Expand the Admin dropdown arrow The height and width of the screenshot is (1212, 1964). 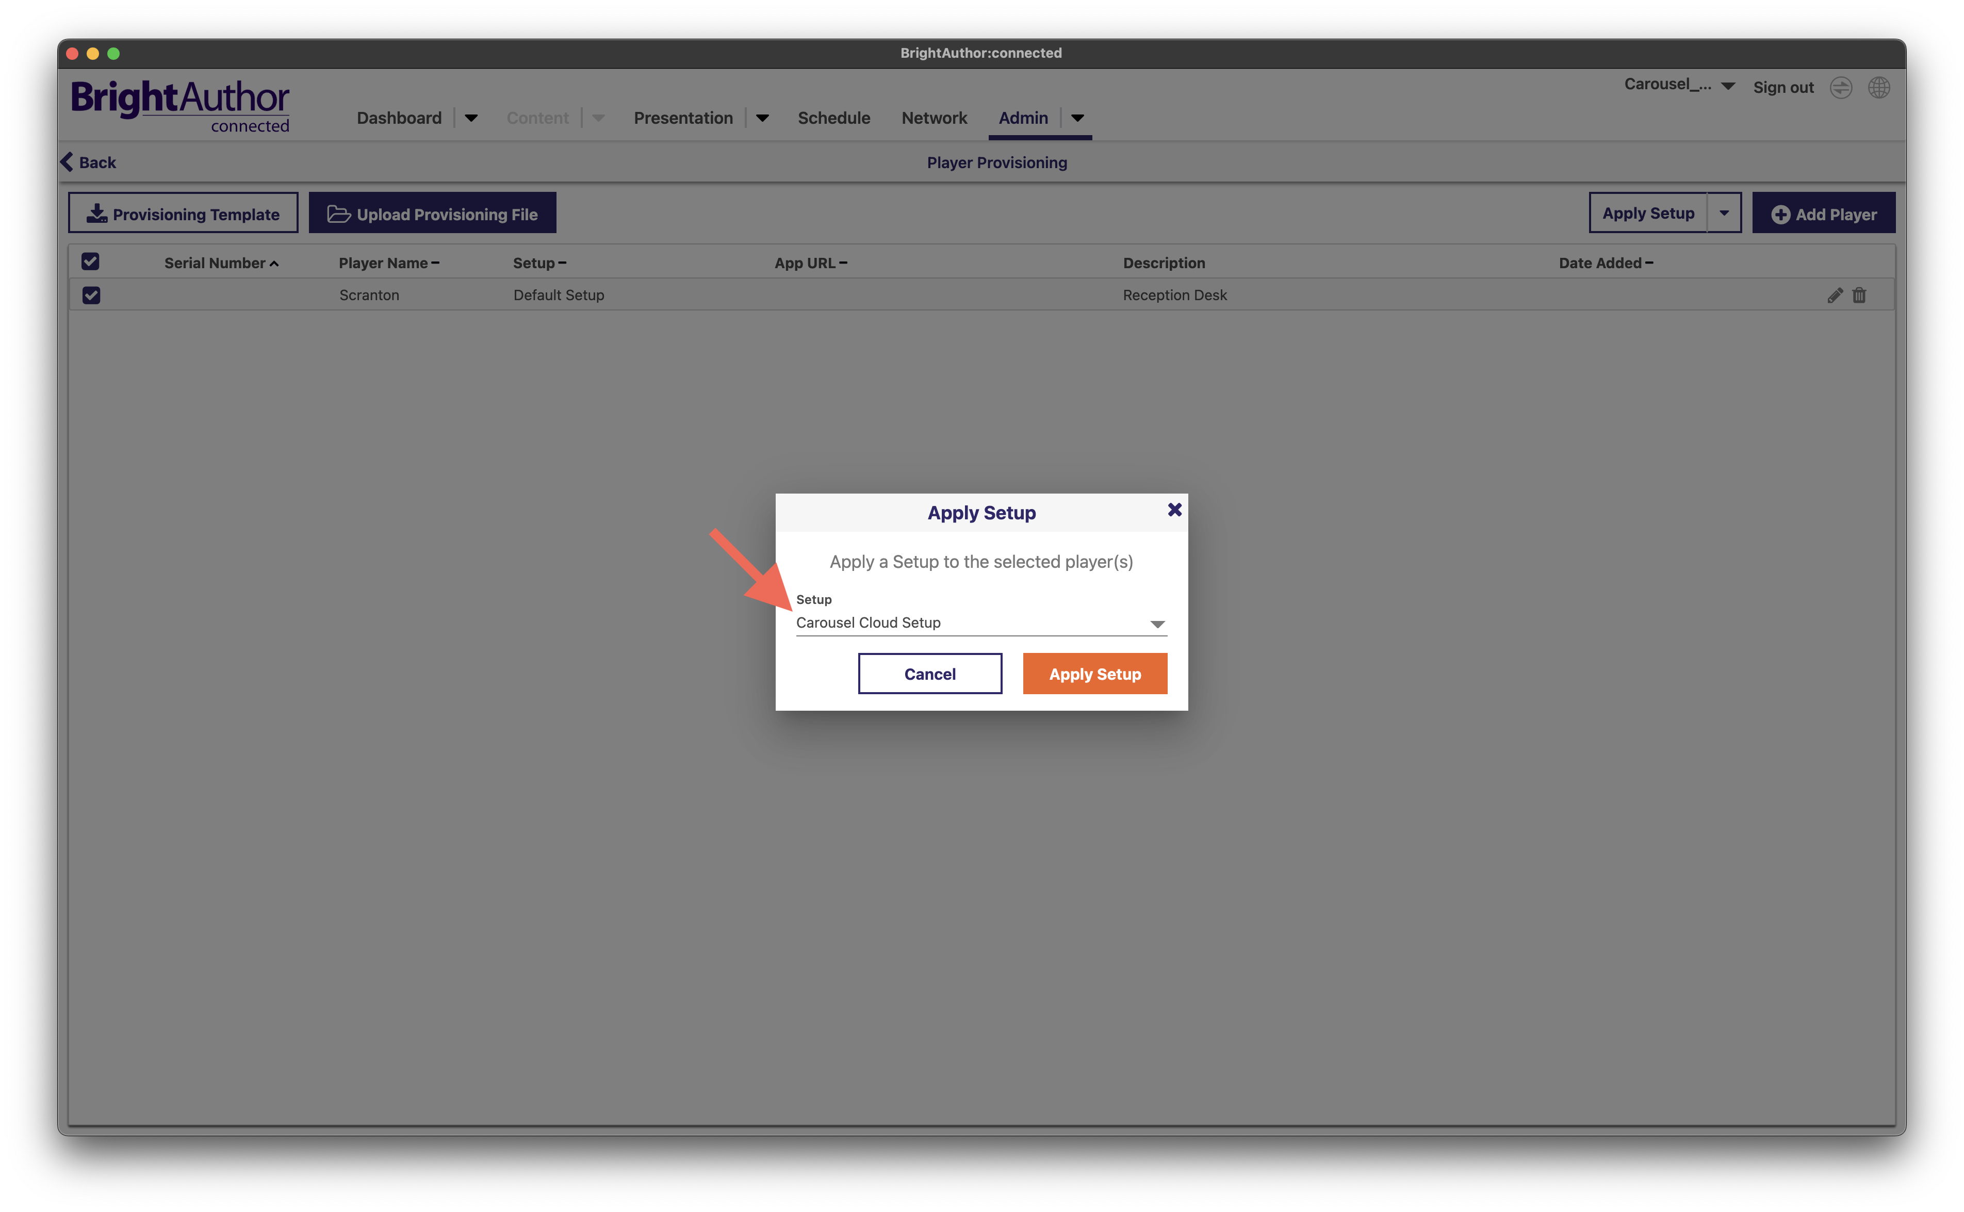pyautogui.click(x=1077, y=119)
